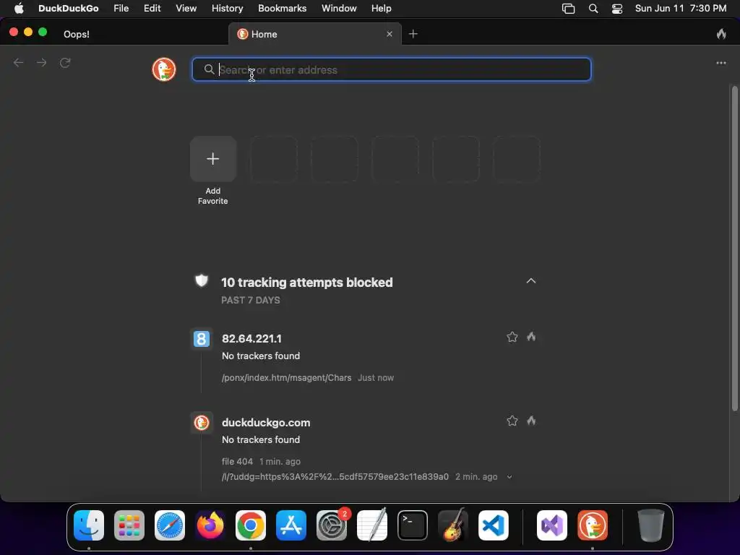
Task: Click the DuckDuckGo icon in the Dock
Action: click(593, 525)
